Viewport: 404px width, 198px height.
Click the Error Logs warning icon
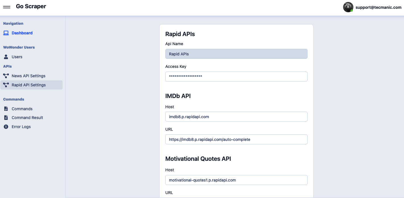click(6, 127)
